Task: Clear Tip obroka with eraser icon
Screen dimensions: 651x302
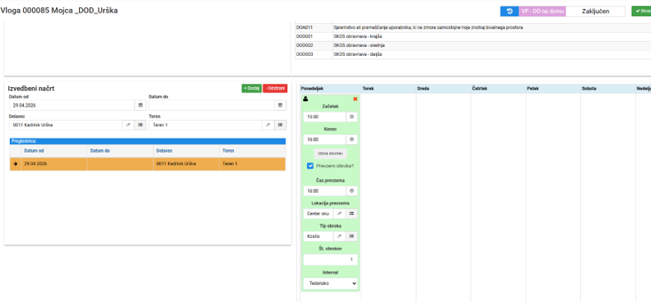Action: tap(339, 236)
